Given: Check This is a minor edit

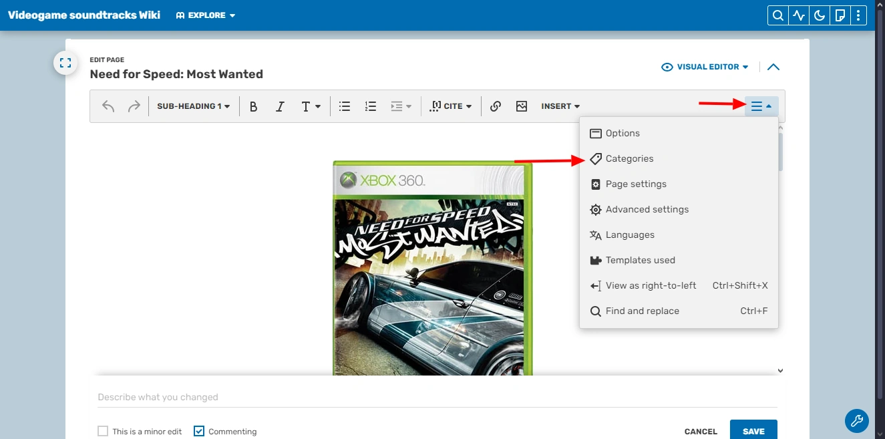Looking at the screenshot, I should point(103,431).
